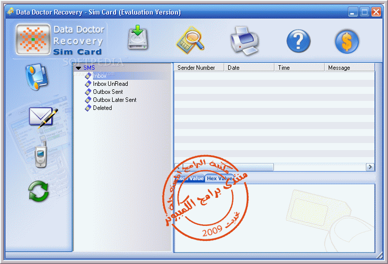Click the printer icon
The image size is (388, 264).
click(x=244, y=41)
